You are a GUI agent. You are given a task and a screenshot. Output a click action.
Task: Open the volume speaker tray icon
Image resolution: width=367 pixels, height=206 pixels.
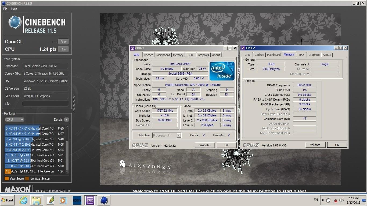(341, 200)
